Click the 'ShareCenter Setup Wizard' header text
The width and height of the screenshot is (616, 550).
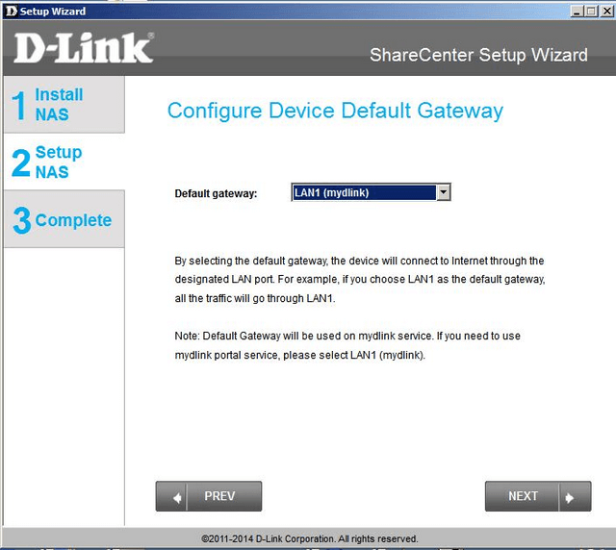pos(478,55)
